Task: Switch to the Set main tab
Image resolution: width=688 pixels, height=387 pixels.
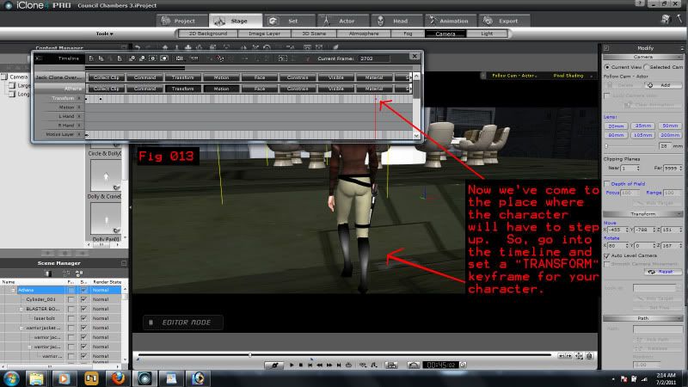Action: click(289, 21)
